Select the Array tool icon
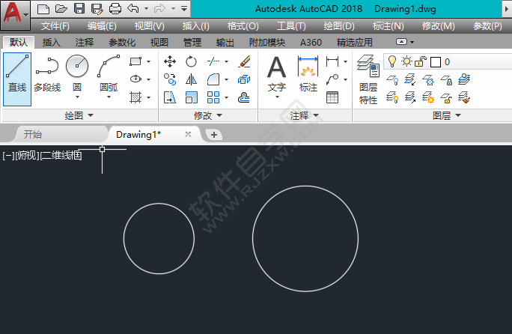 (x=213, y=97)
